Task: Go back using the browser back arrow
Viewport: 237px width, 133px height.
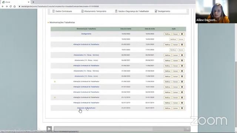Action: tap(3, 7)
